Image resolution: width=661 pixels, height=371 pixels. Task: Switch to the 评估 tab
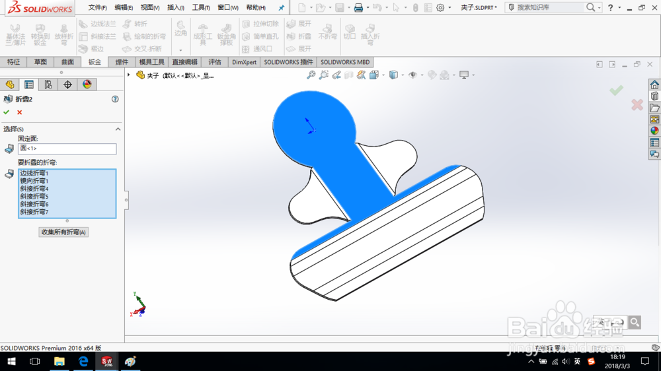click(x=215, y=62)
